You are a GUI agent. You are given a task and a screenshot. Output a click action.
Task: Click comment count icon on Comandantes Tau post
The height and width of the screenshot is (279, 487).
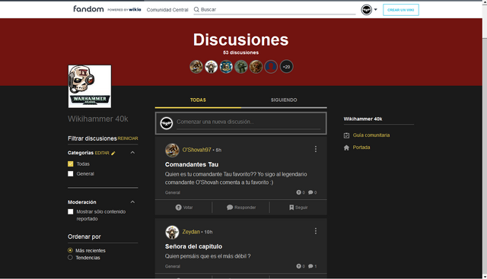310,192
